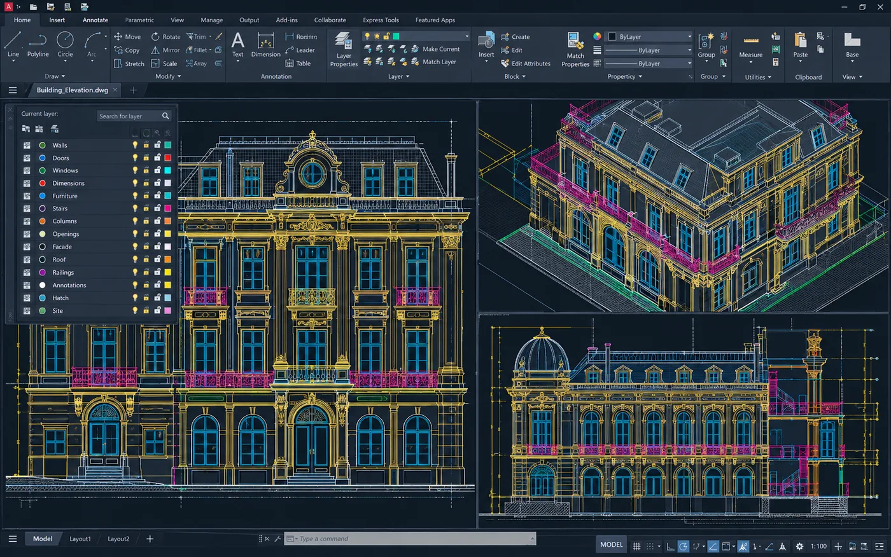The width and height of the screenshot is (891, 557).
Task: Switch to the Layout1 tab
Action: [80, 539]
